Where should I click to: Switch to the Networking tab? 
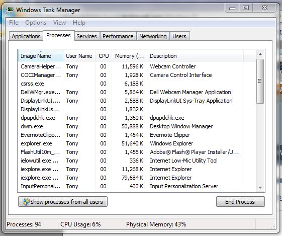(153, 36)
